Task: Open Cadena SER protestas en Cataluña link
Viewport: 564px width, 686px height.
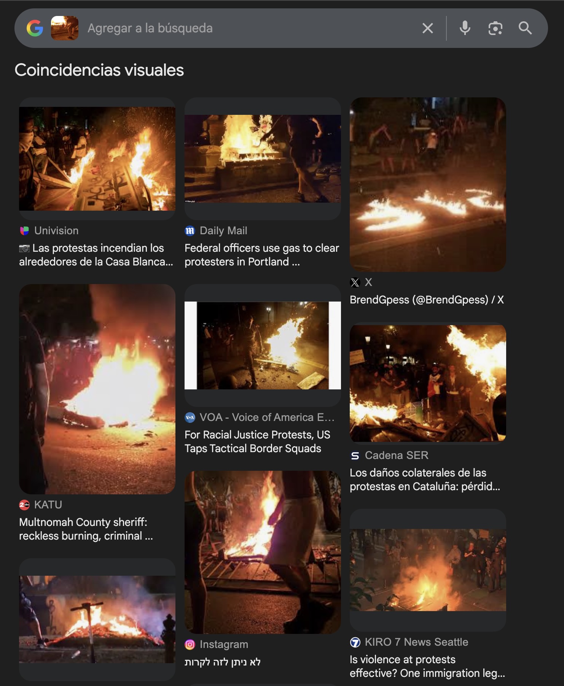Action: [x=425, y=480]
